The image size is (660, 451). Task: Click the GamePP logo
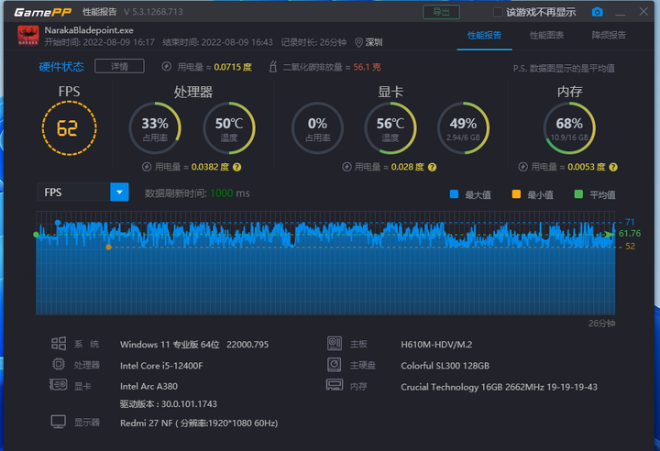click(x=42, y=12)
